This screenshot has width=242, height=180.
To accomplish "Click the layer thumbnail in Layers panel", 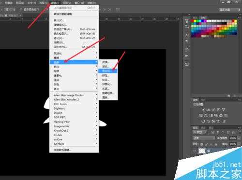I will pyautogui.click(x=202, y=151).
